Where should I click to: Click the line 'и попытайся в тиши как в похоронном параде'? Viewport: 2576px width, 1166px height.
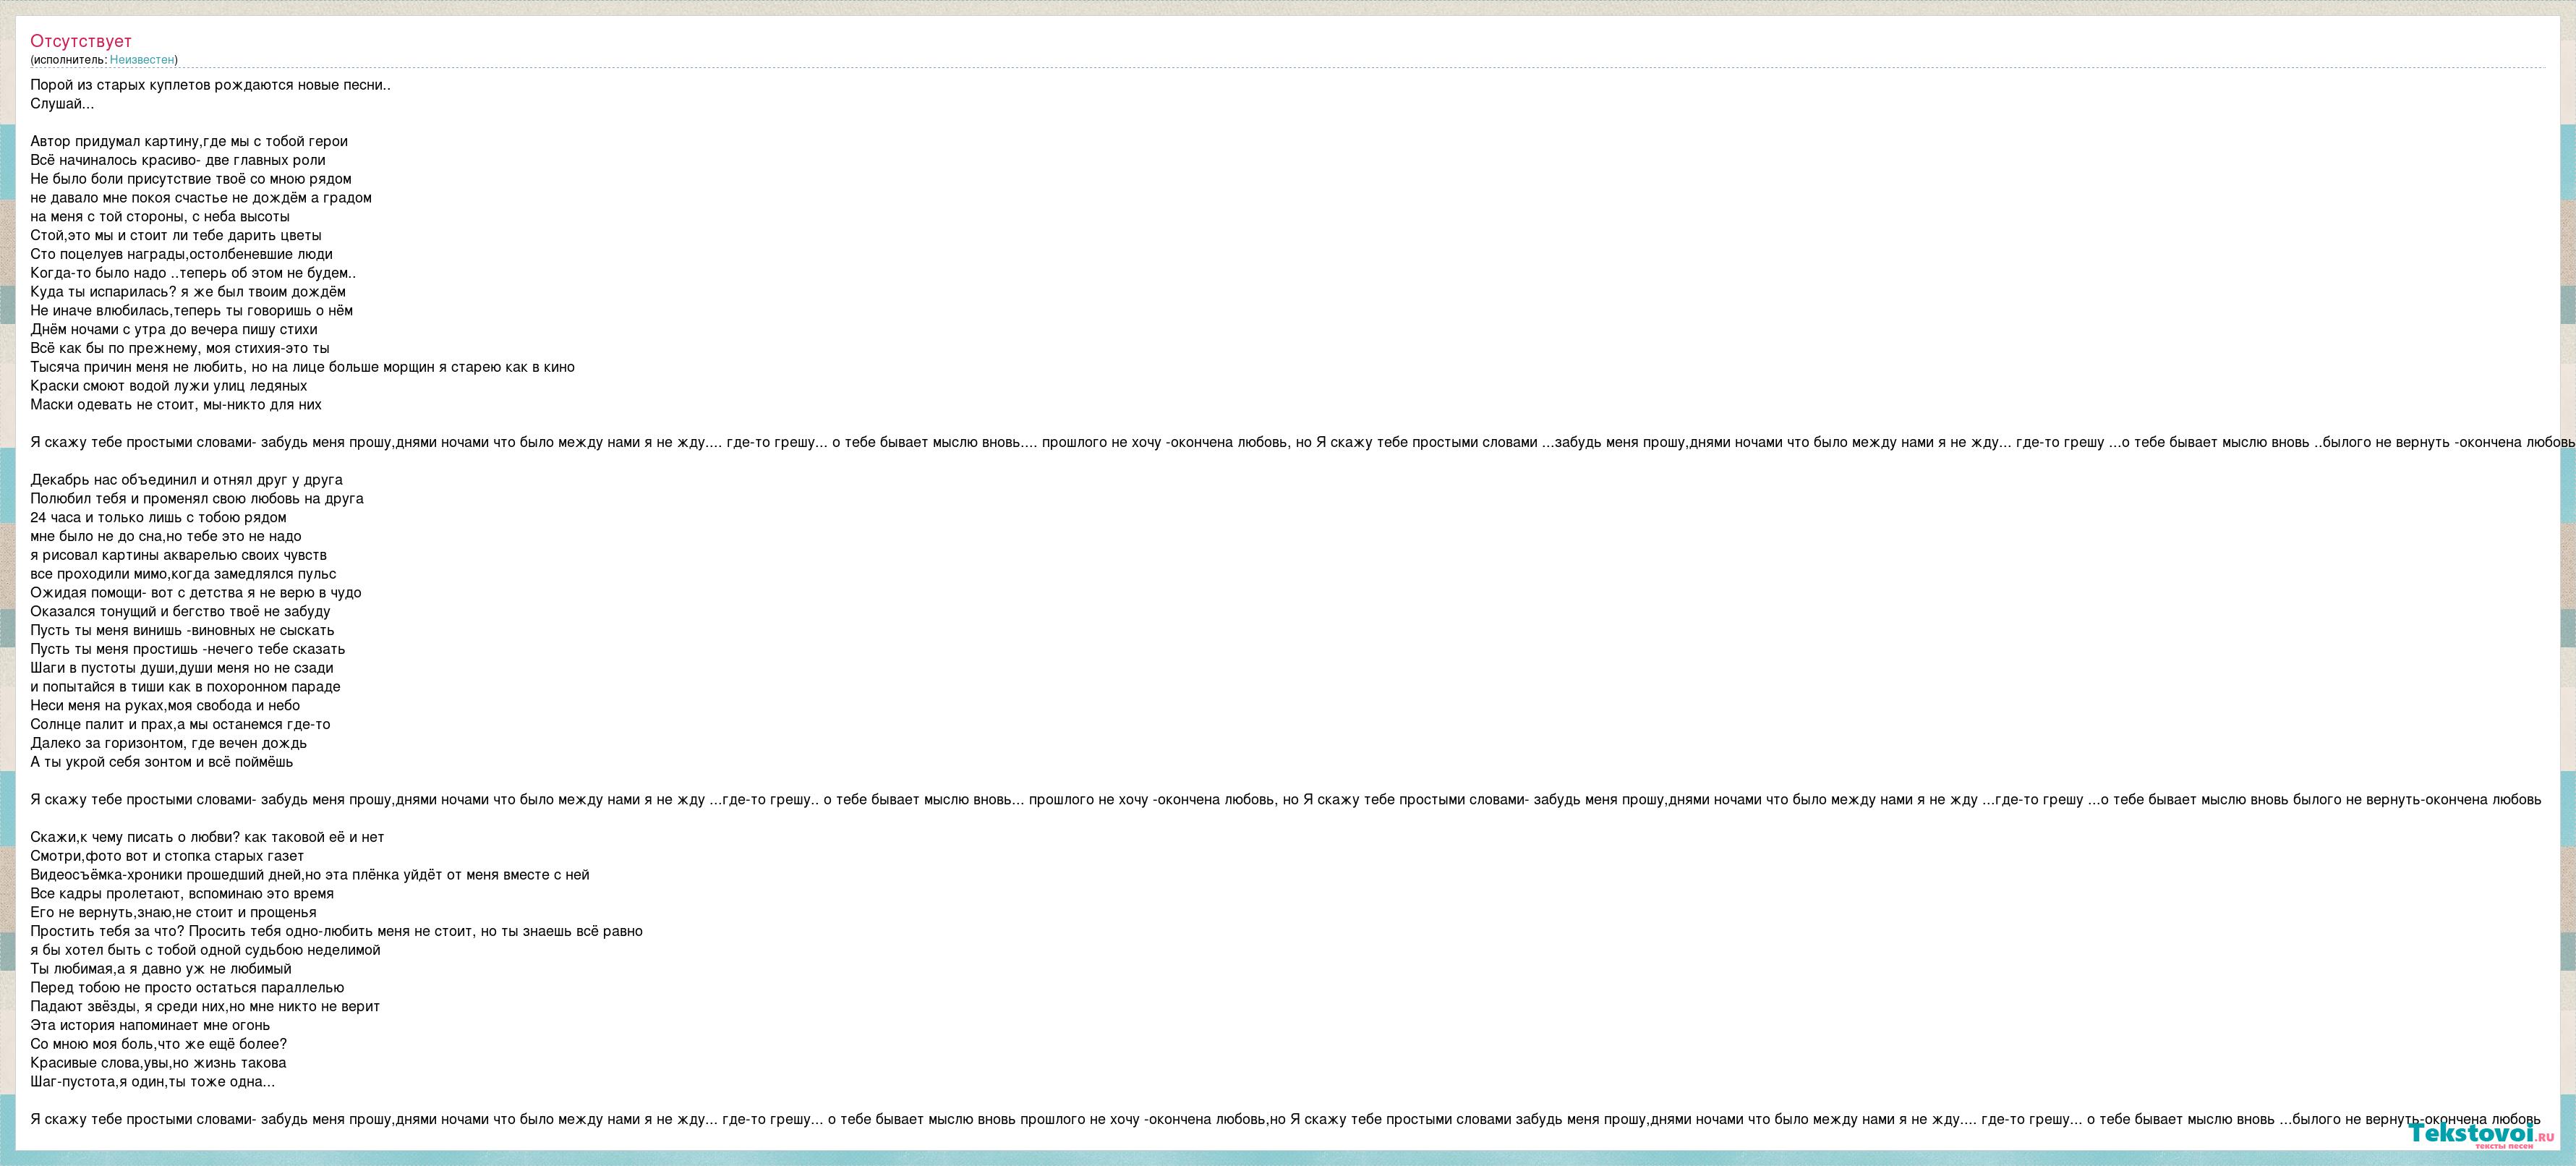coord(185,687)
